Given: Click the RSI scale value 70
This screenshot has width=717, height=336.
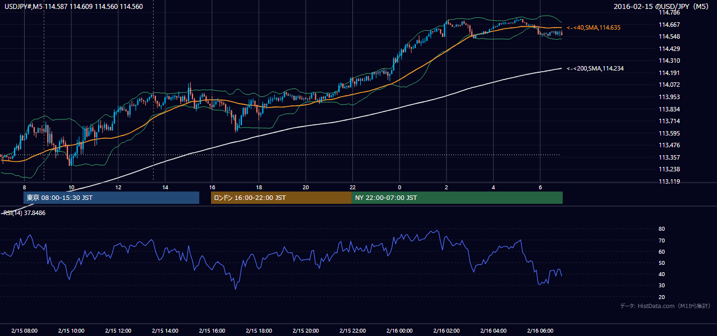Looking at the screenshot, I should tap(661, 240).
